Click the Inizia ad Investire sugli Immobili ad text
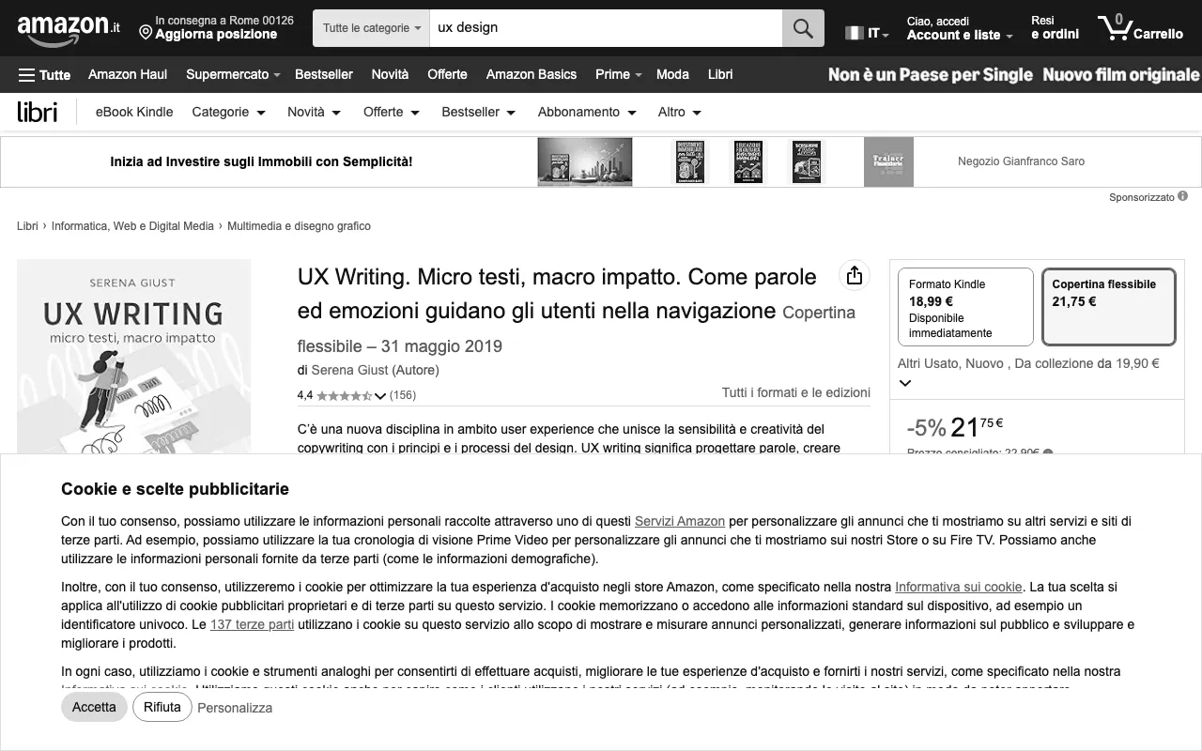The width and height of the screenshot is (1202, 751). pyautogui.click(x=261, y=161)
